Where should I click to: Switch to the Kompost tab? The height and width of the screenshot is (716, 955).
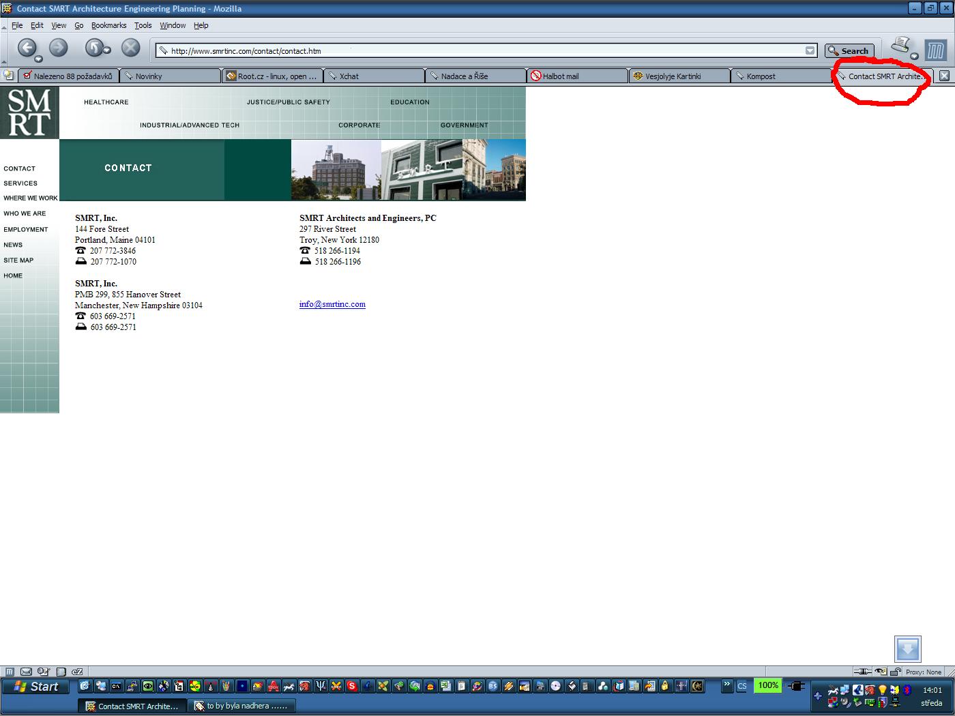780,76
